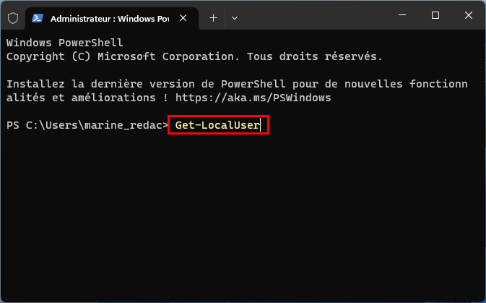Close the Windows PowerShell tab

click(x=183, y=18)
